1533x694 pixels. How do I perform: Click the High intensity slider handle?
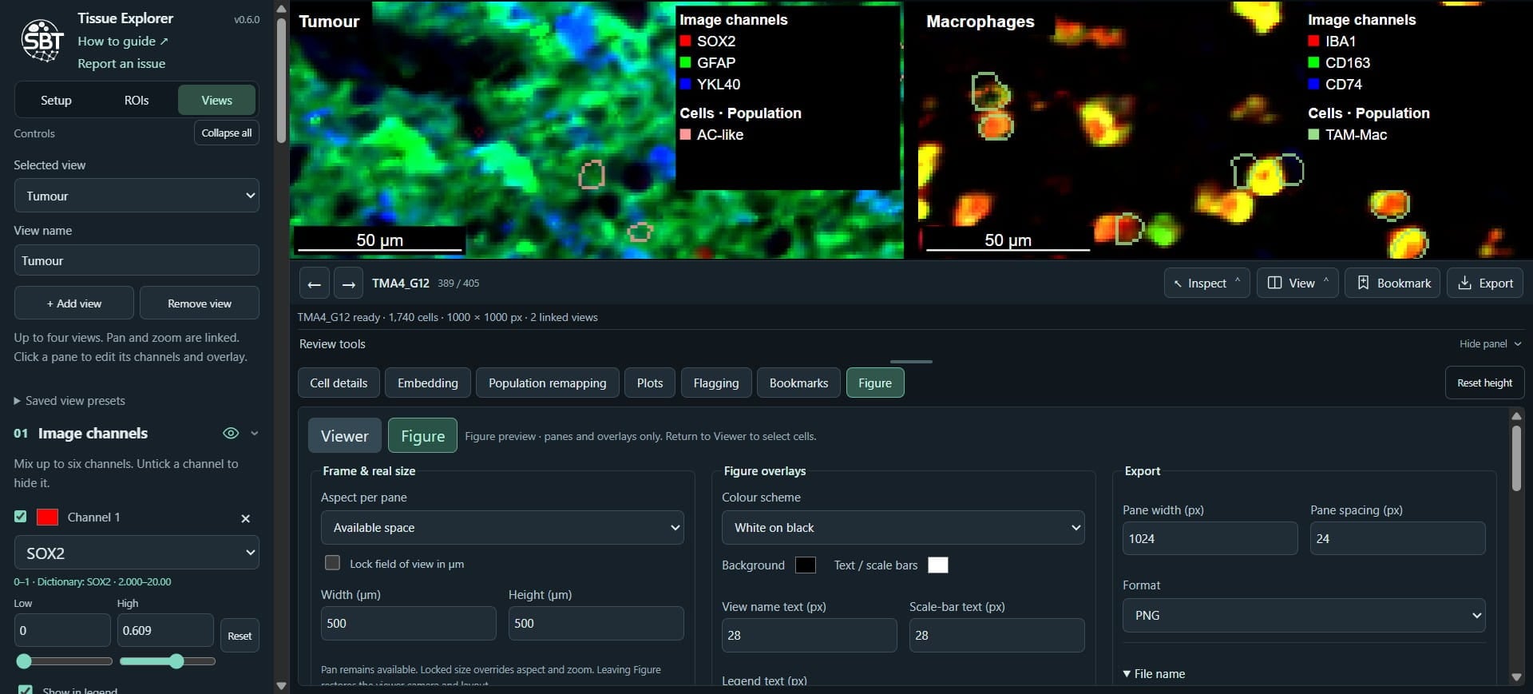coord(176,661)
